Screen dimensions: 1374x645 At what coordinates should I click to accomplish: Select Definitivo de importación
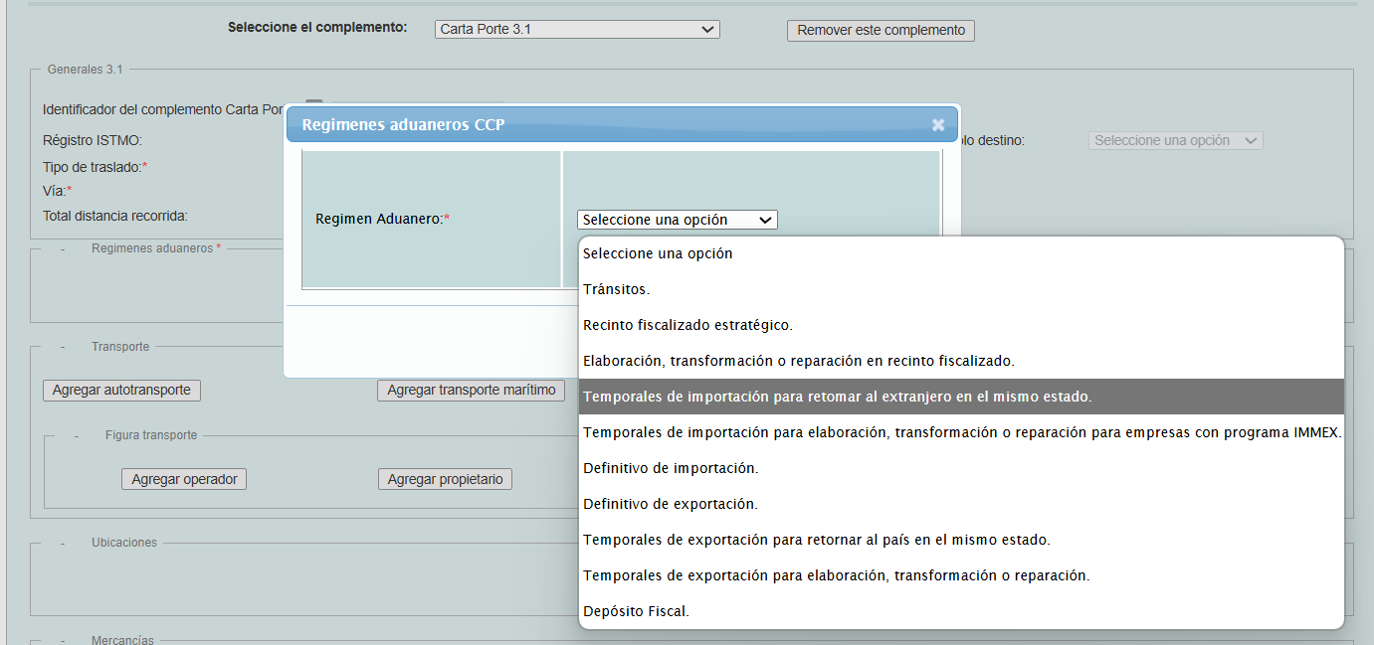(x=671, y=468)
